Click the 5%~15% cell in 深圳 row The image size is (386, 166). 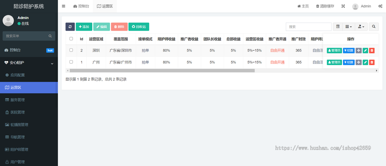click(x=255, y=50)
